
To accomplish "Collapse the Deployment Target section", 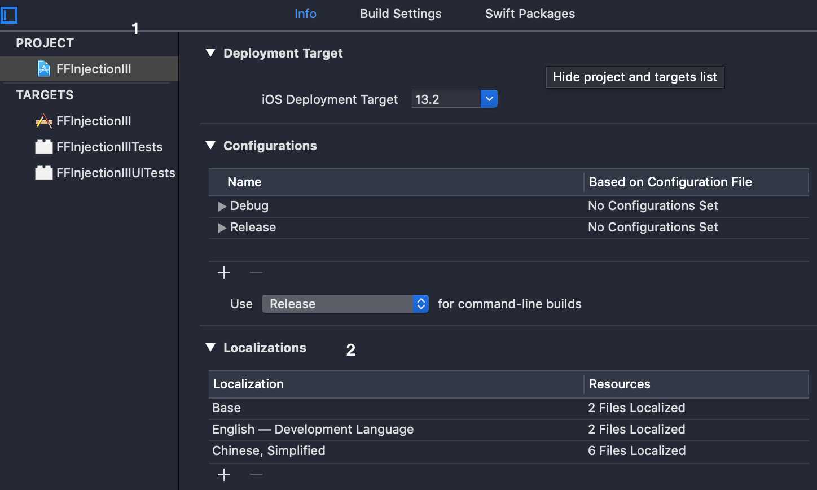I will (x=210, y=53).
